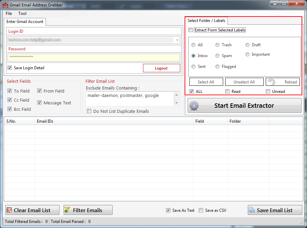Click the Total Filtered Emails status text

(26, 222)
